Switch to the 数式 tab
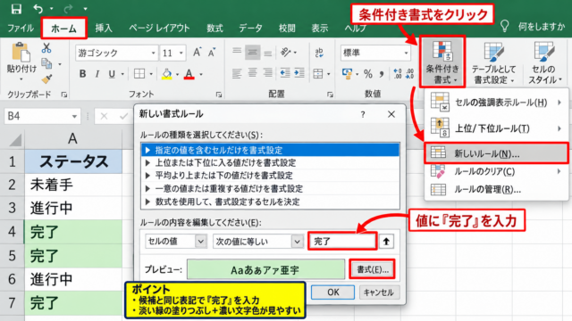The image size is (572, 321). [214, 28]
